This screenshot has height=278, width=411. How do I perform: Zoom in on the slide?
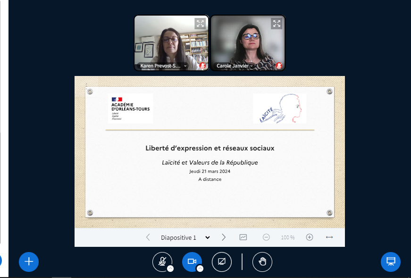(x=309, y=237)
